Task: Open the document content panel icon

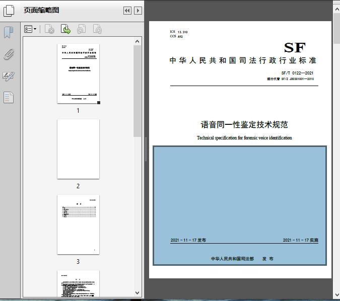Action: [x=9, y=97]
